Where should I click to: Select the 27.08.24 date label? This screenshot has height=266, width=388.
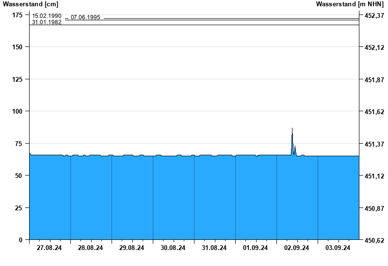[49, 248]
